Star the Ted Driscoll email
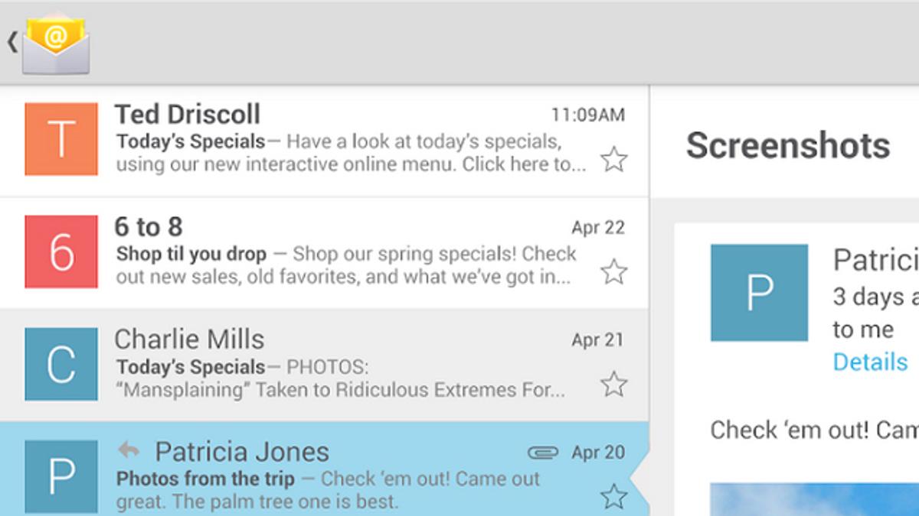This screenshot has height=516, width=919. (x=613, y=160)
